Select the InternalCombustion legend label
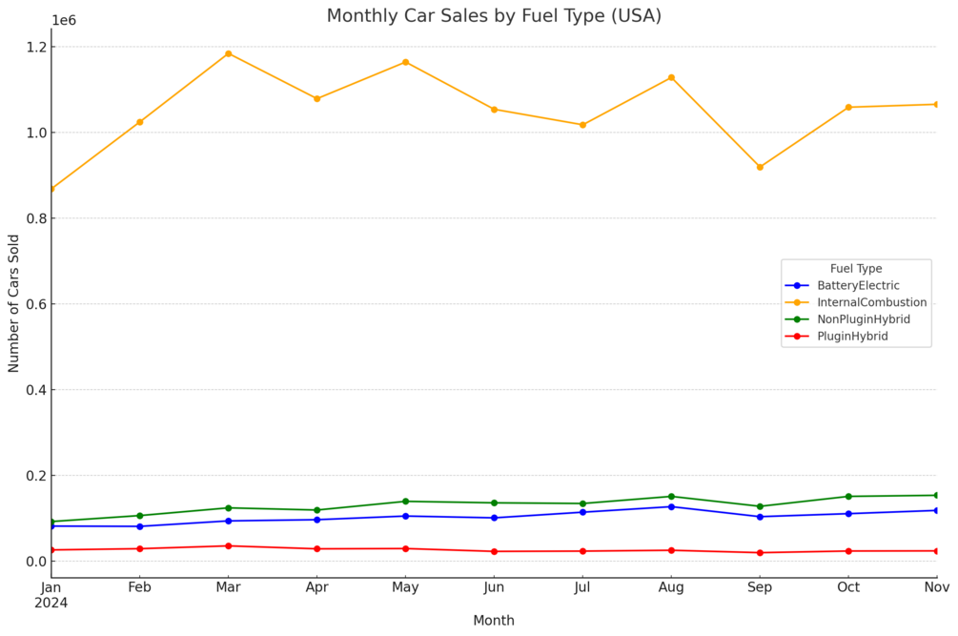Image resolution: width=958 pixels, height=636 pixels. pos(871,302)
